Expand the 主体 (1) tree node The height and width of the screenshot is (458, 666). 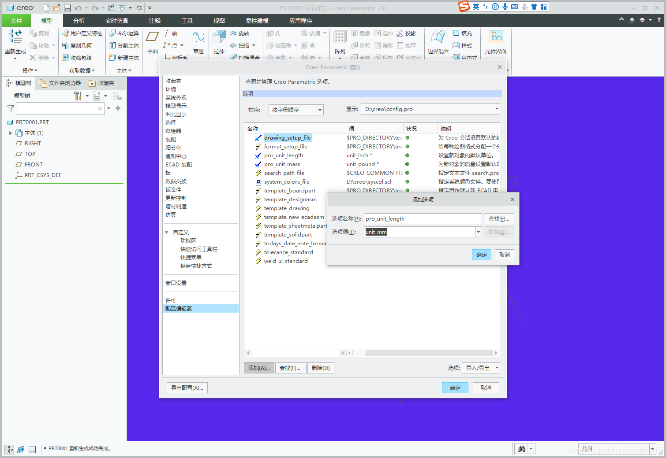tap(11, 133)
